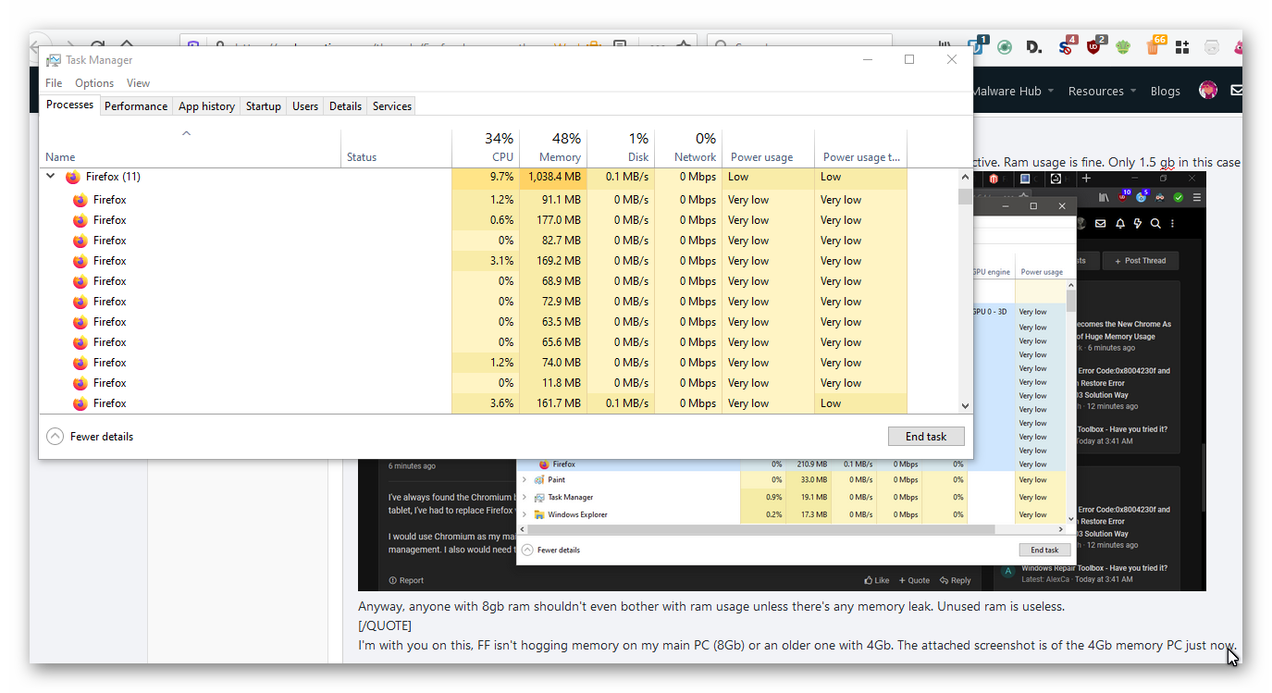Click the Firefox icon in the 82.7 MB row
This screenshot has width=1272, height=693.
pos(80,241)
